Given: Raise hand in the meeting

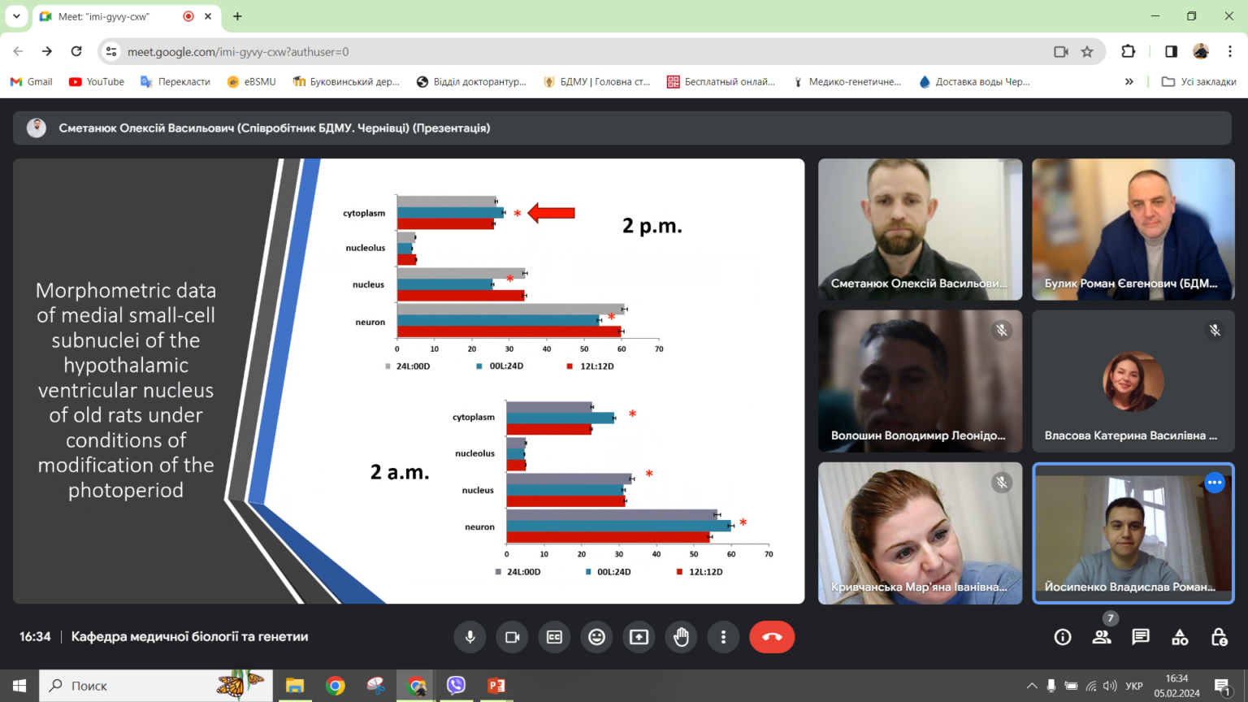Looking at the screenshot, I should click(681, 637).
